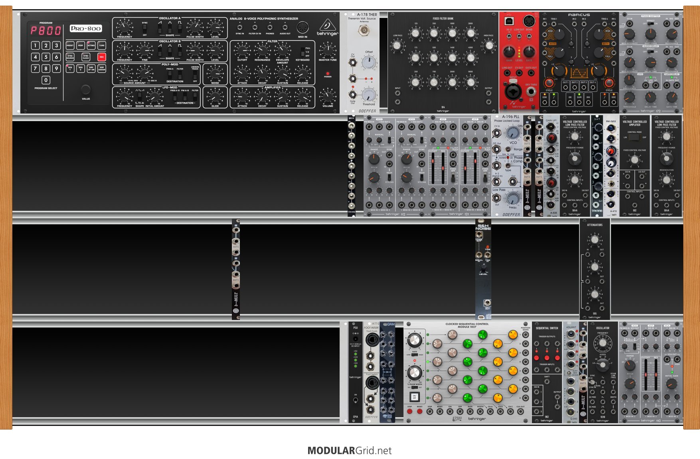Screen dimensions: 700x459
Task: Click the VALUE knob on Pro-800
Action: (86, 89)
